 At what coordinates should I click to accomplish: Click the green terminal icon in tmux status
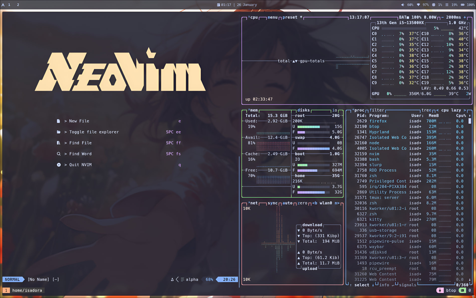(x=462, y=290)
